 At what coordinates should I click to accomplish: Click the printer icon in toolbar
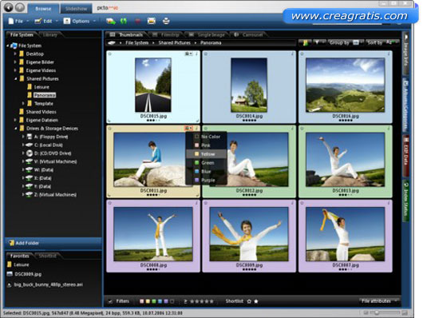pyautogui.click(x=166, y=21)
